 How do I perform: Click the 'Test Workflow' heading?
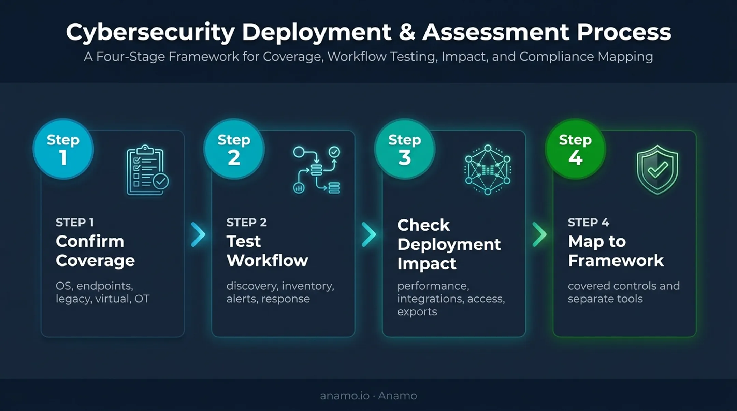click(267, 251)
